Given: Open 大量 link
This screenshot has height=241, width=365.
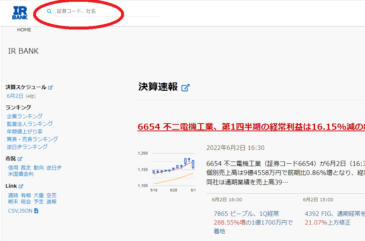Looking at the screenshot, I should [39, 195].
